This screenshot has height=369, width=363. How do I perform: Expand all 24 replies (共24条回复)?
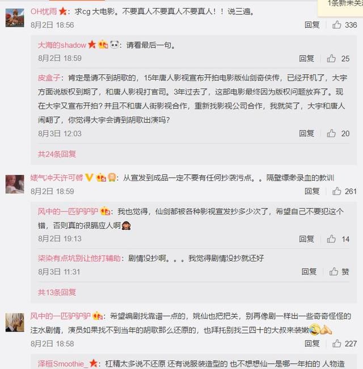(57, 154)
